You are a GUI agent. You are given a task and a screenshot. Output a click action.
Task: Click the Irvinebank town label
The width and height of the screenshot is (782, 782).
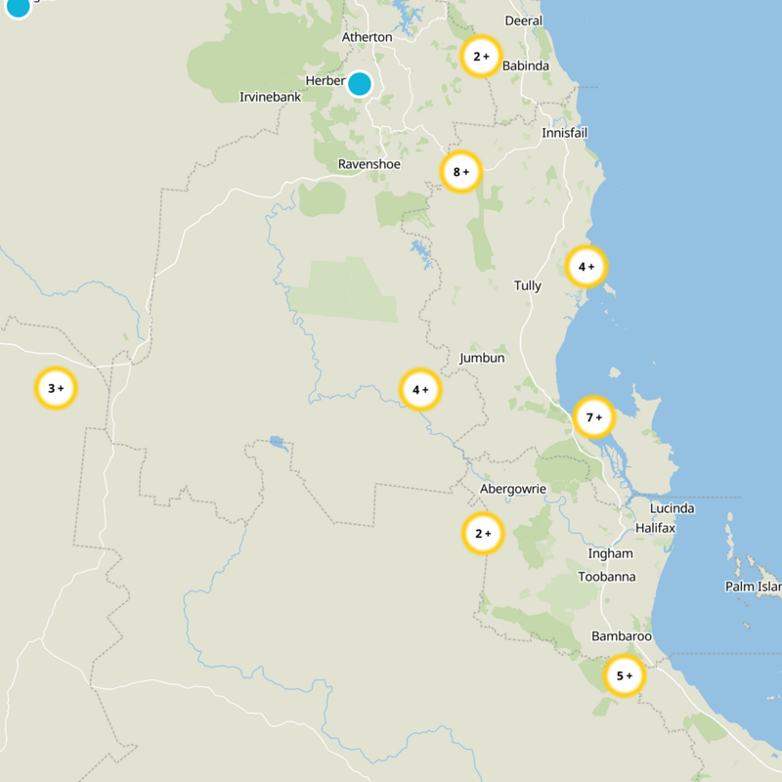(271, 97)
